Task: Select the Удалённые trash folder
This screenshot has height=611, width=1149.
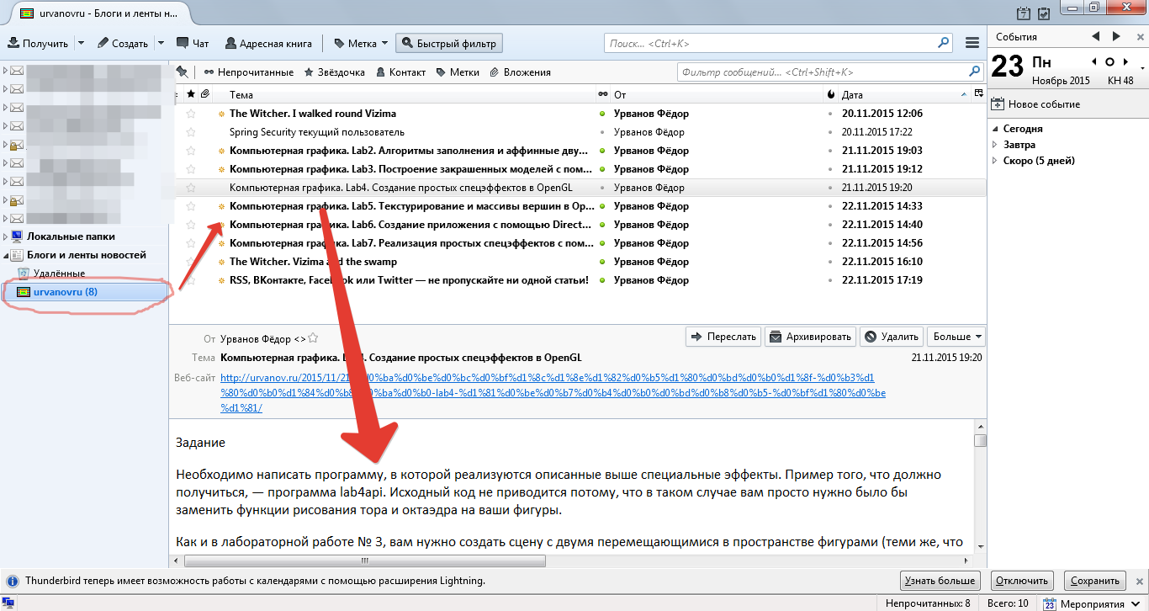Action: click(59, 273)
